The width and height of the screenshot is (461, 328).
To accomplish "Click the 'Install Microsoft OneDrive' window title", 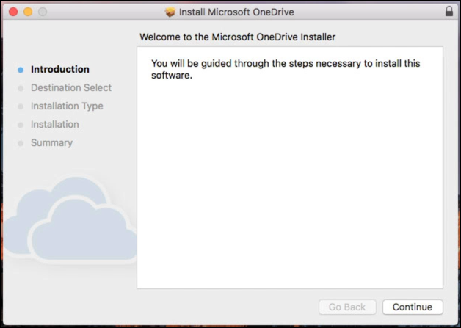I will pos(236,12).
